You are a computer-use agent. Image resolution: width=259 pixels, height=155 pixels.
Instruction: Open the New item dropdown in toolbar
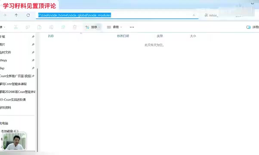click(3, 27)
